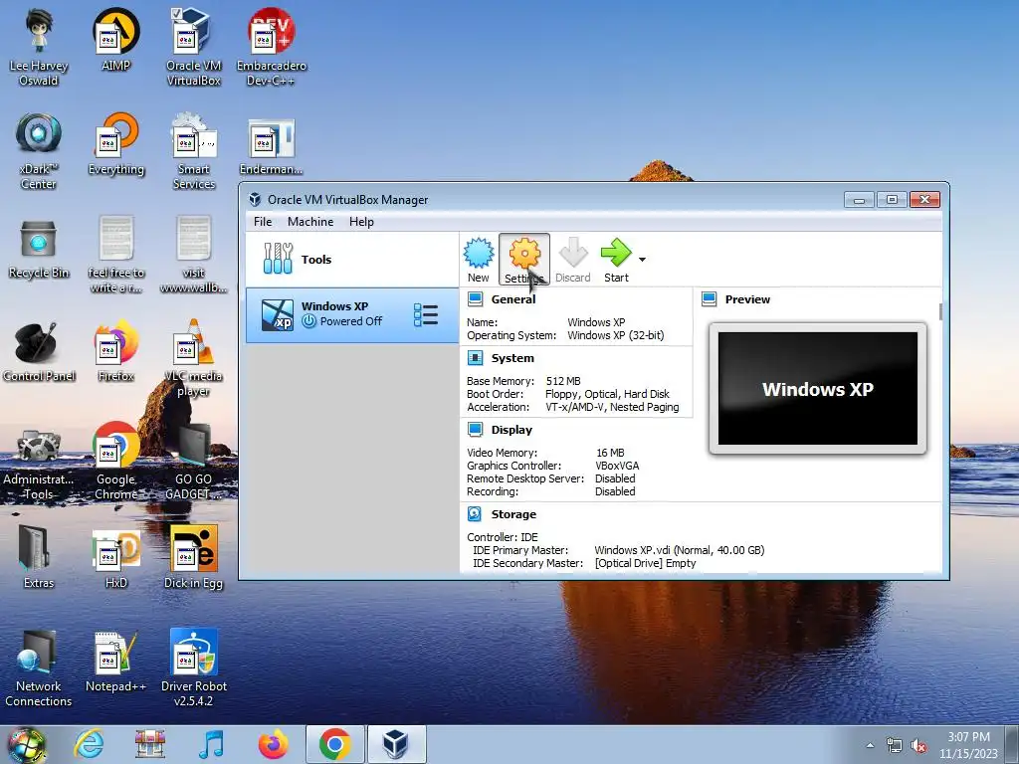Select the Notepad++ desktop shortcut

pos(115,662)
